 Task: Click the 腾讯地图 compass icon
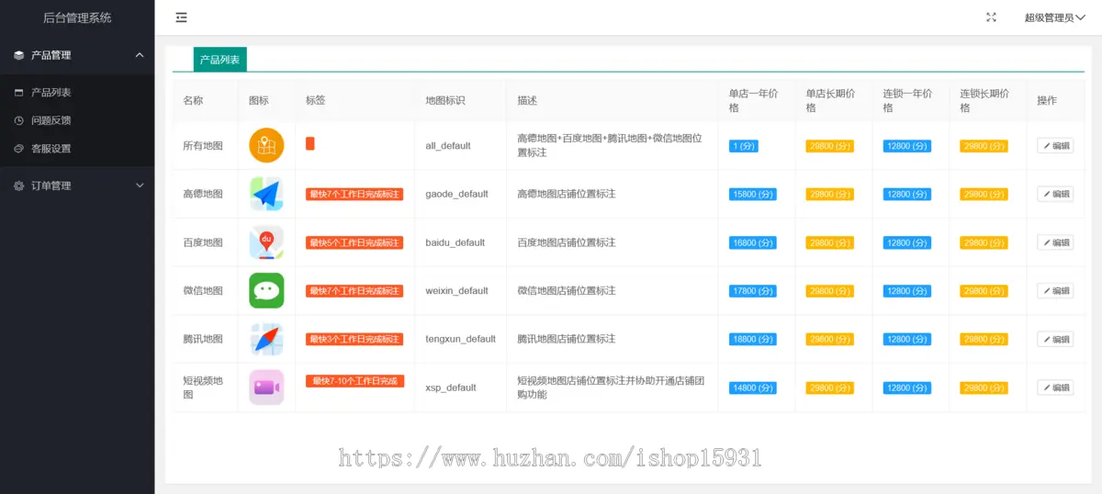point(266,339)
